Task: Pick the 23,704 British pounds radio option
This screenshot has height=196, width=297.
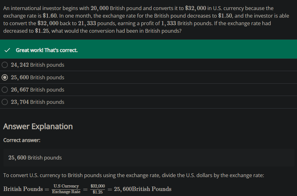Action: click(x=5, y=102)
